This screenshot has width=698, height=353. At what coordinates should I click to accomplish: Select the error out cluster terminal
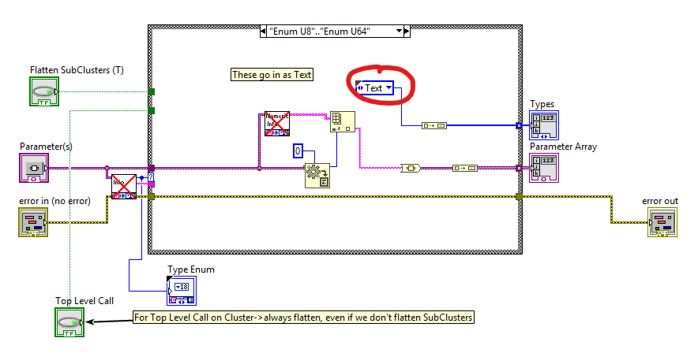(x=662, y=221)
